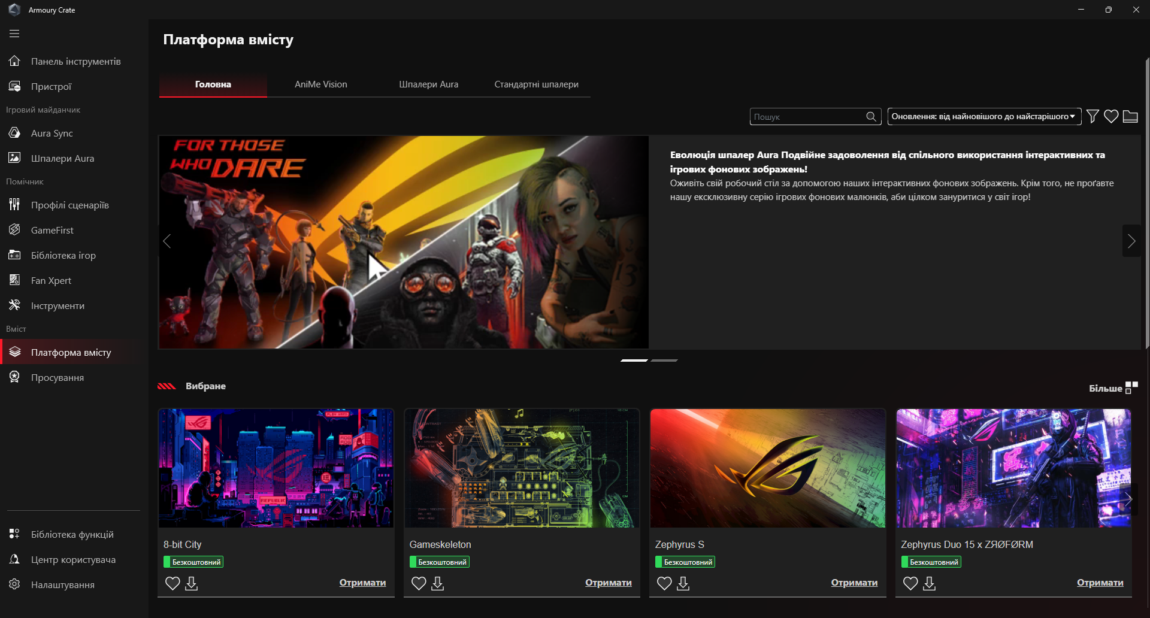Screen dimensions: 1150x618
Task: Open the Zephyrus Duo 15 x ZЯØFØRM thumbnail
Action: (x=1013, y=468)
